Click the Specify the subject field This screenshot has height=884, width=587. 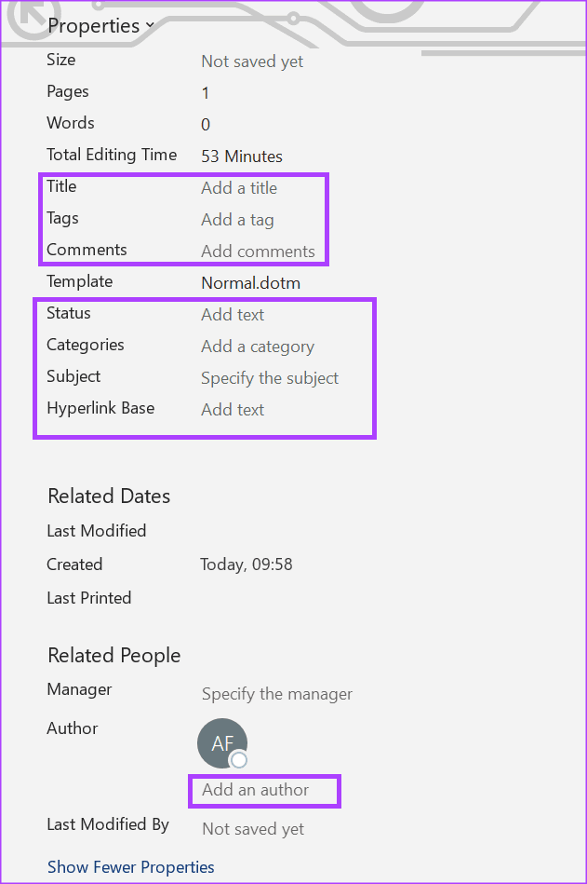pyautogui.click(x=270, y=378)
